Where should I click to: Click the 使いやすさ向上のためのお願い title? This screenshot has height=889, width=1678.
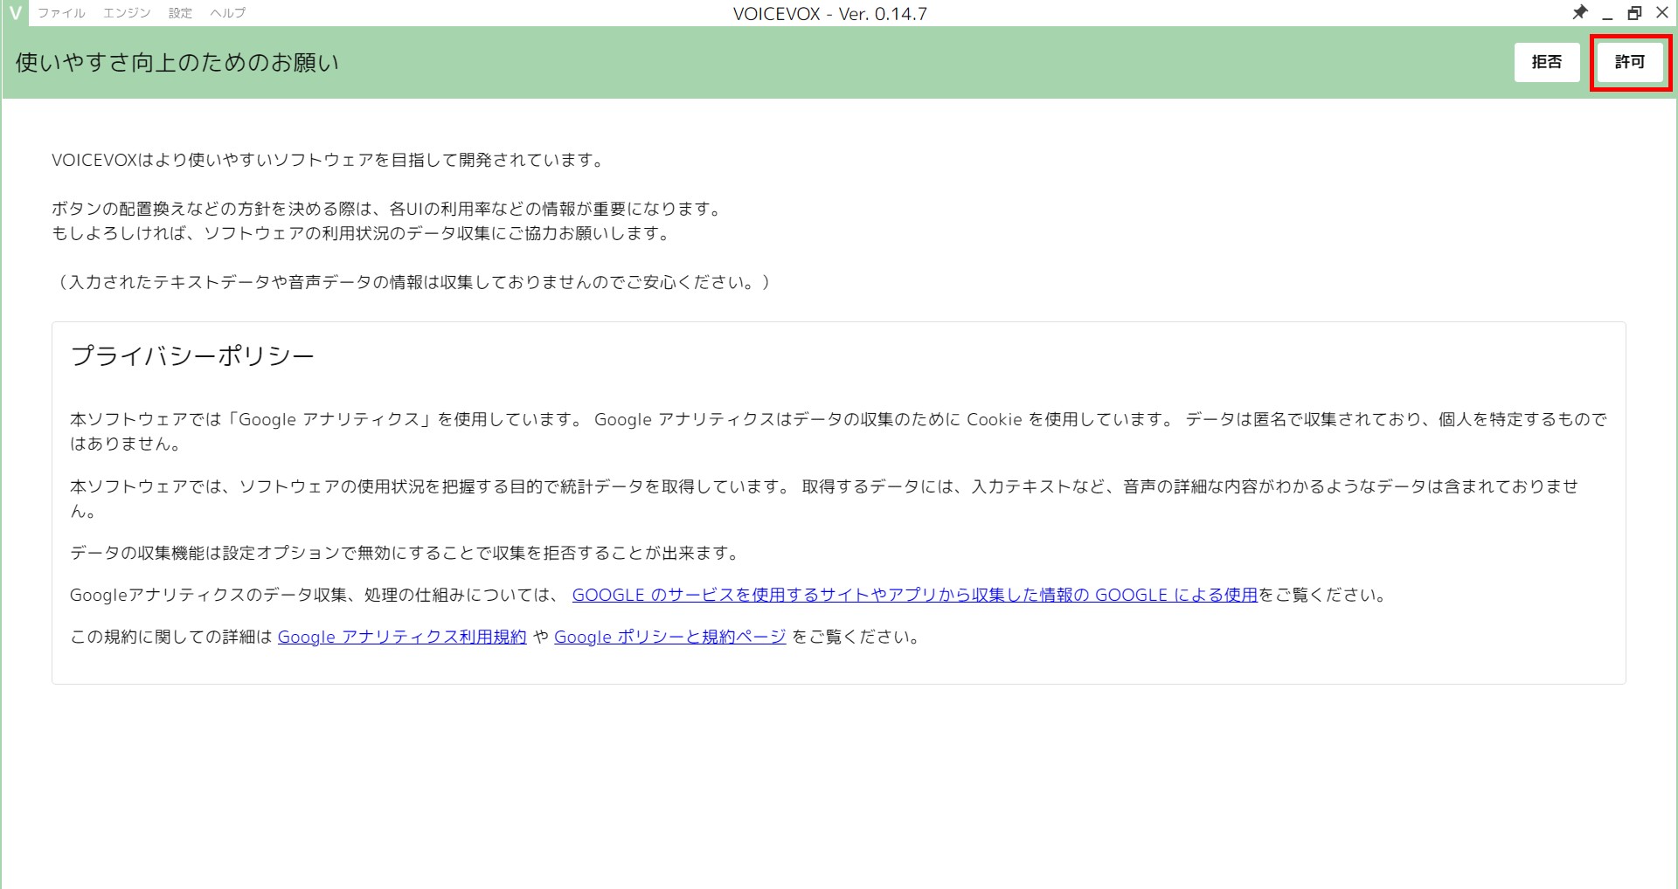click(177, 63)
